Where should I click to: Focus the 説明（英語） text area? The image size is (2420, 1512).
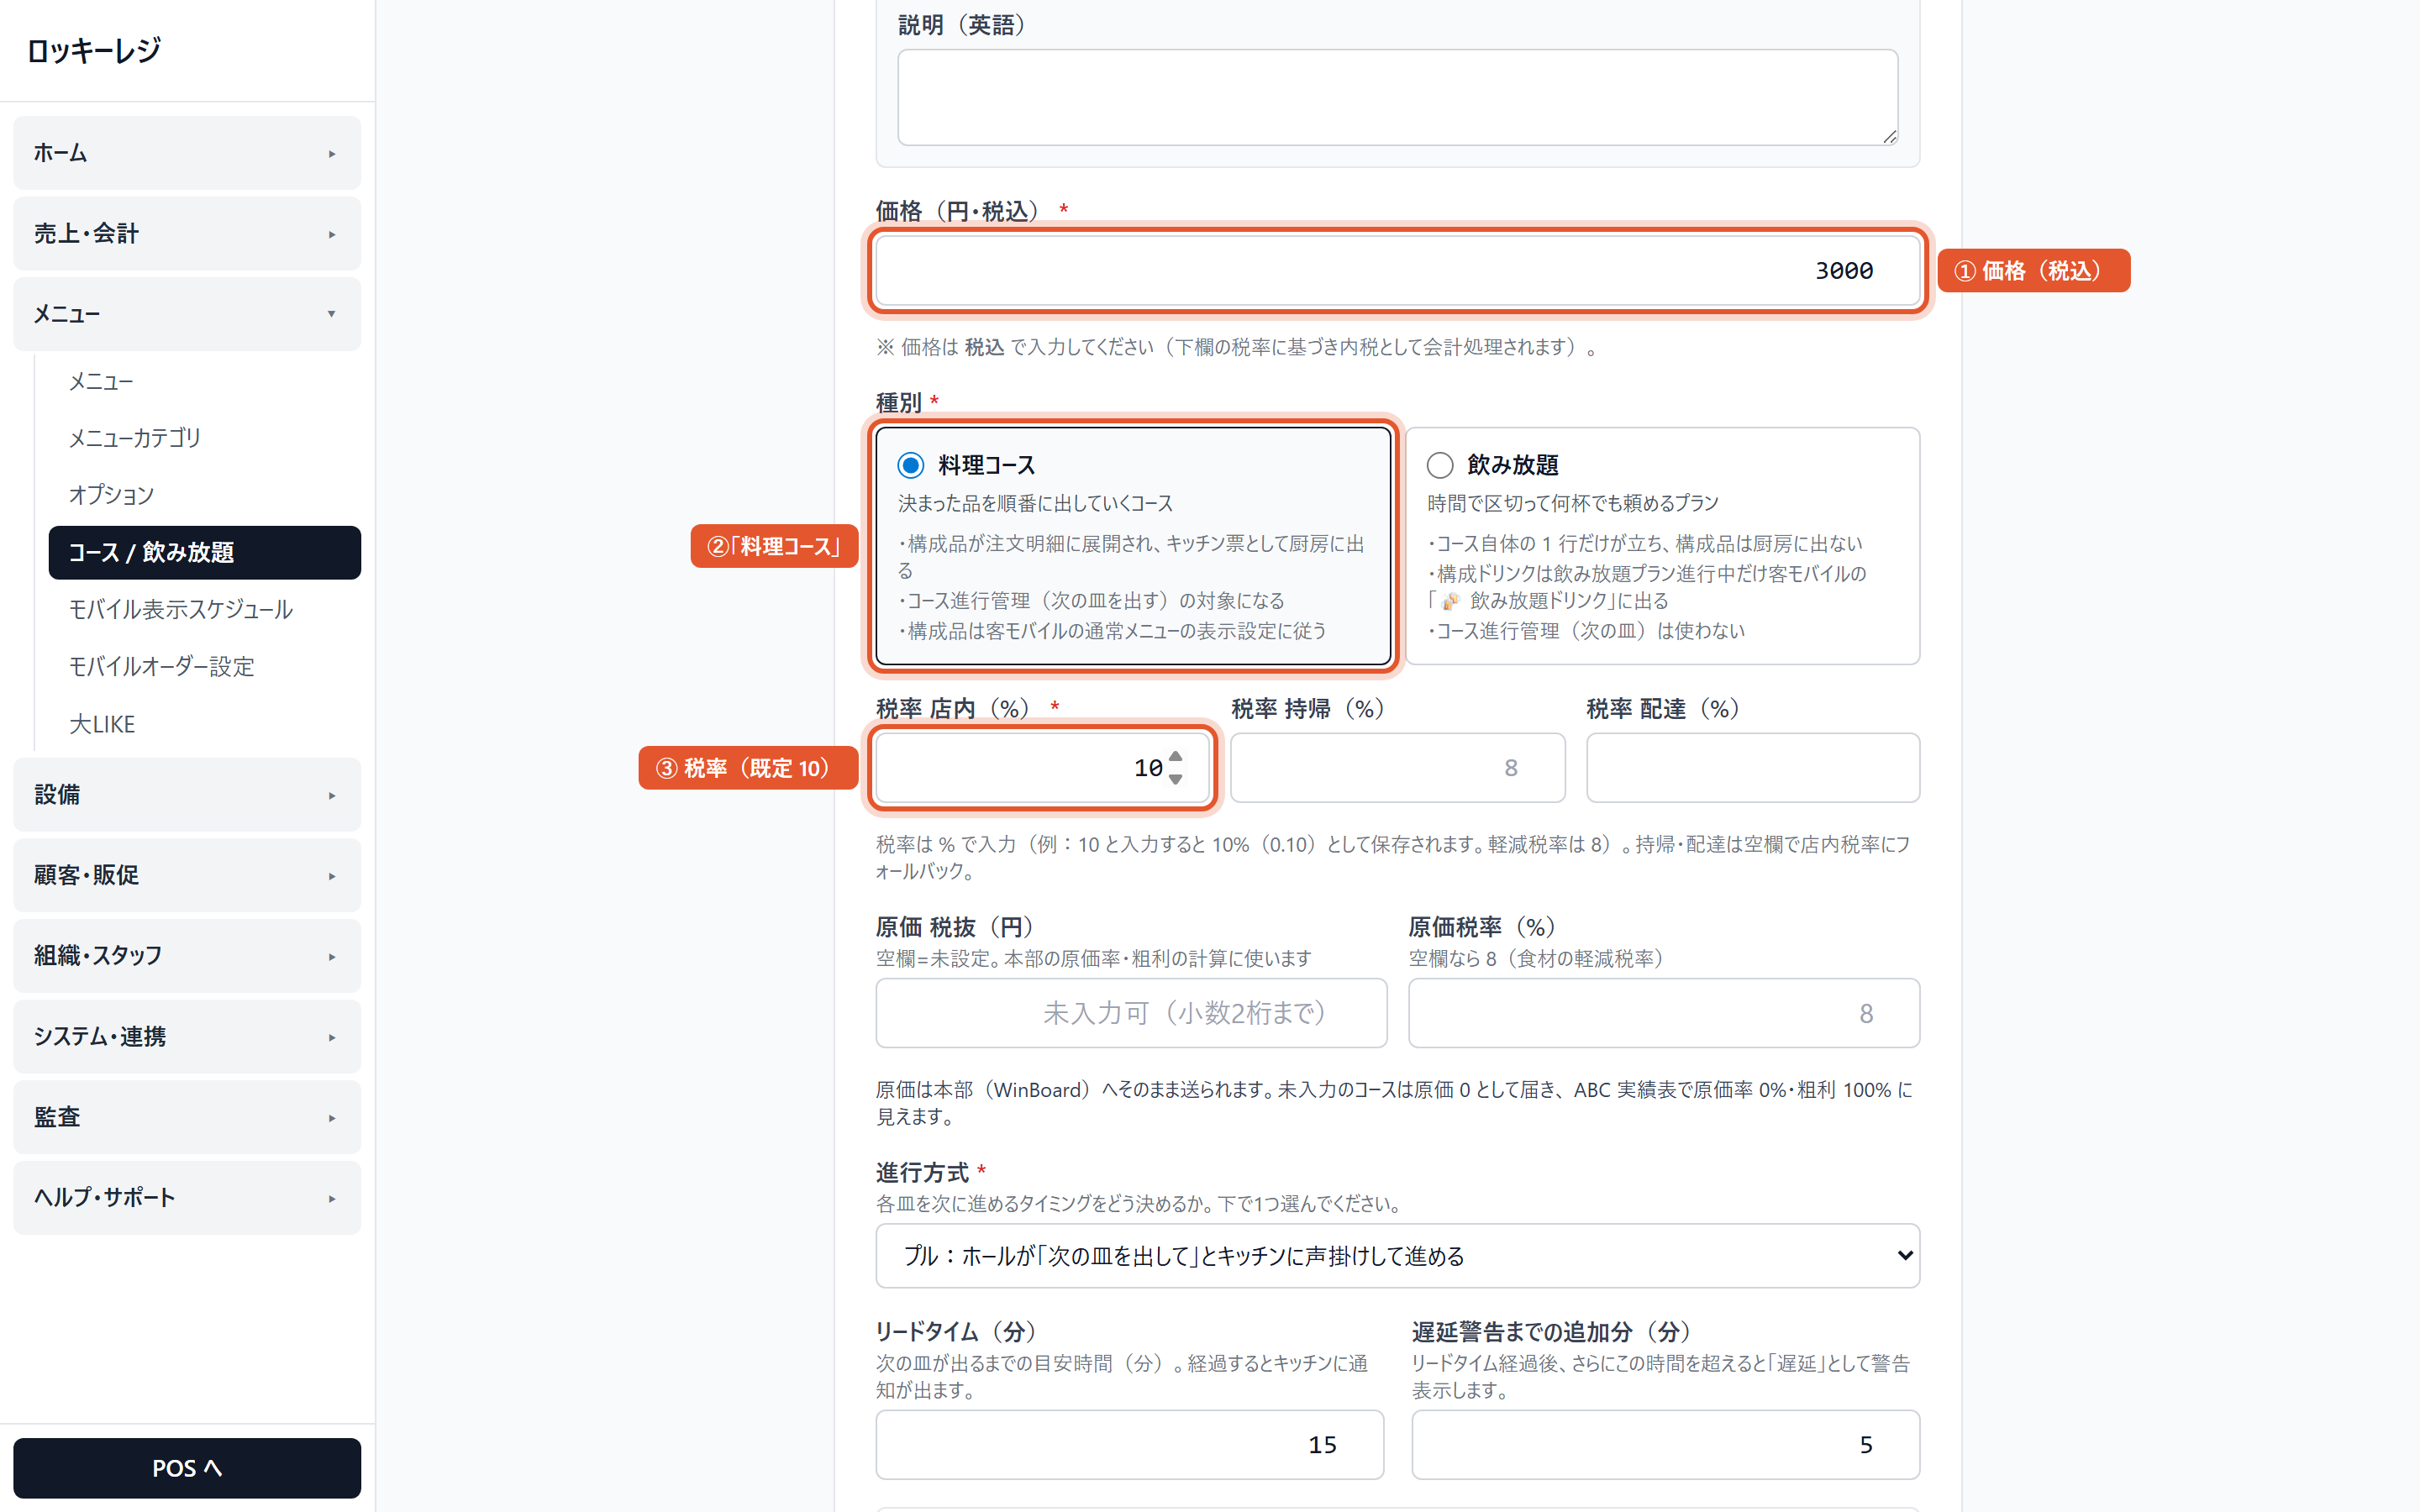click(1397, 97)
